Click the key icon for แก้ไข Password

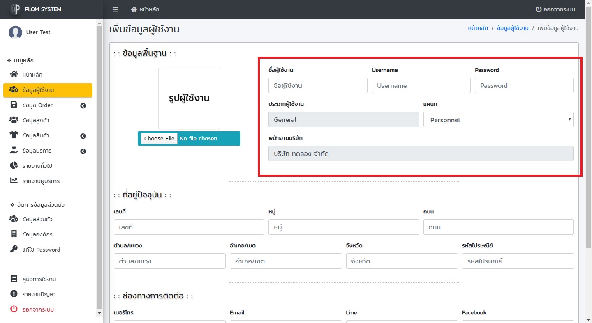pos(14,250)
